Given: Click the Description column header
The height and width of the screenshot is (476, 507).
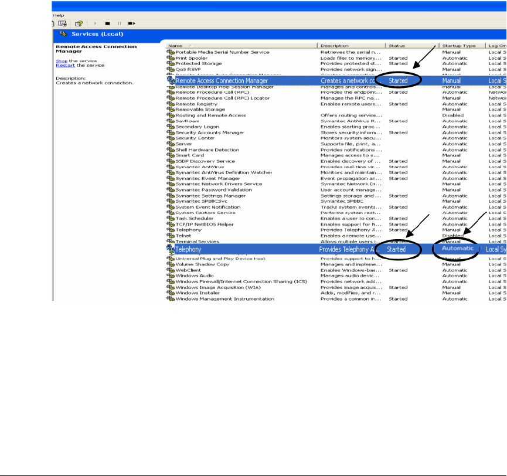Looking at the screenshot, I should pos(352,46).
